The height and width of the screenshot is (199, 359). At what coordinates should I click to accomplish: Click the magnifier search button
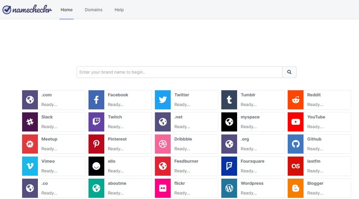pyautogui.click(x=289, y=72)
